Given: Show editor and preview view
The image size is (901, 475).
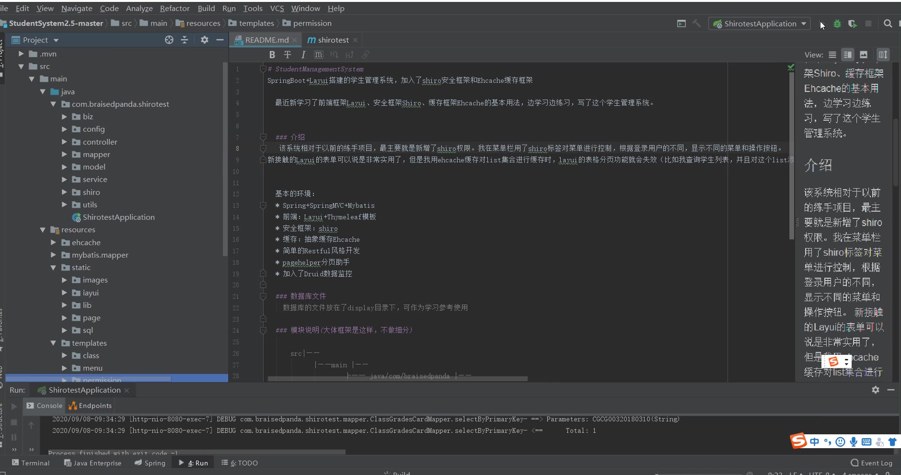Looking at the screenshot, I should [848, 55].
